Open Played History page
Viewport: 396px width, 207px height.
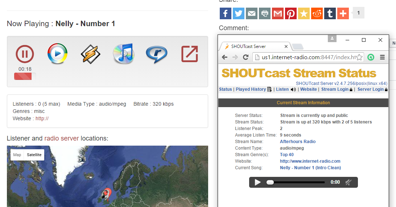click(251, 89)
